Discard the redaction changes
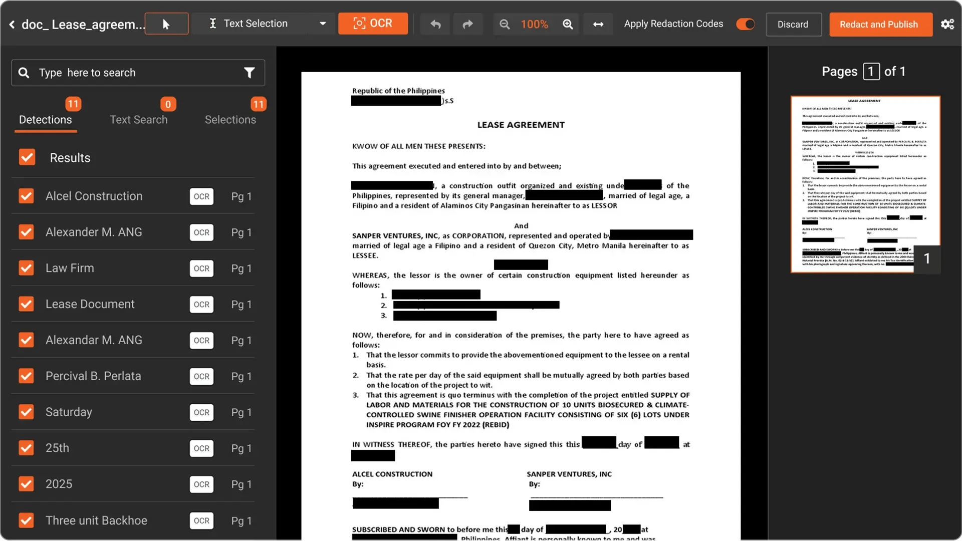The height and width of the screenshot is (541, 962). 793,24
